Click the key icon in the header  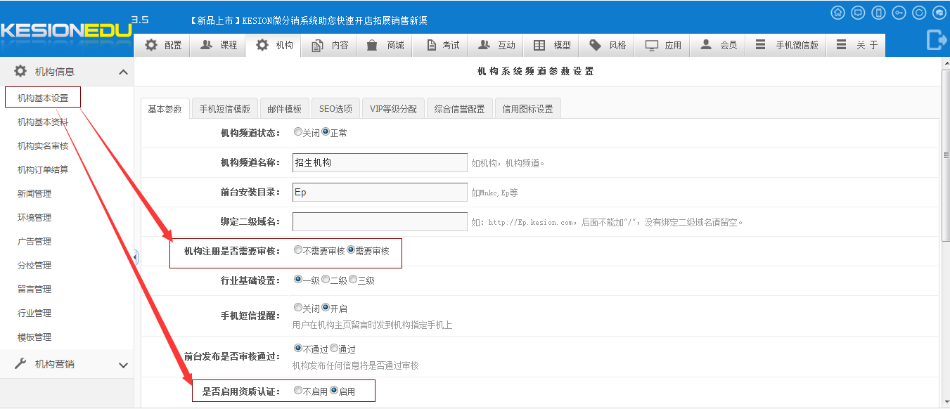coord(899,13)
